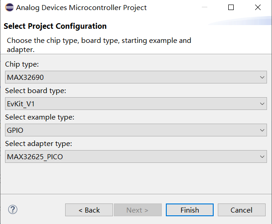The width and height of the screenshot is (272, 224).
Task: Click the 'Select adapter type:' label
Action: [39, 144]
